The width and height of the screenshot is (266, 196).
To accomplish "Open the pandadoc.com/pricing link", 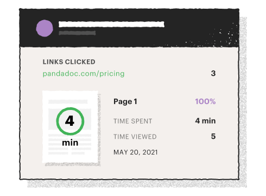I will pyautogui.click(x=84, y=73).
